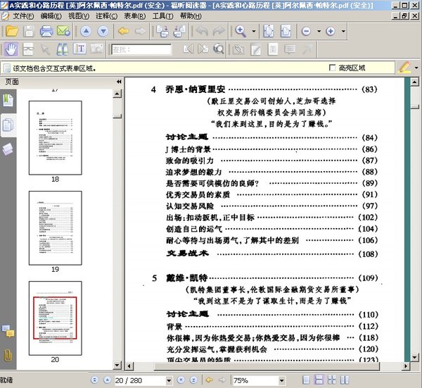
Task: Open the binoculars search icon
Action: pos(62,49)
